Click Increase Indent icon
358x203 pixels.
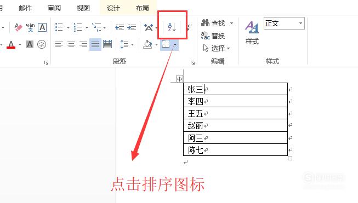[132, 27]
